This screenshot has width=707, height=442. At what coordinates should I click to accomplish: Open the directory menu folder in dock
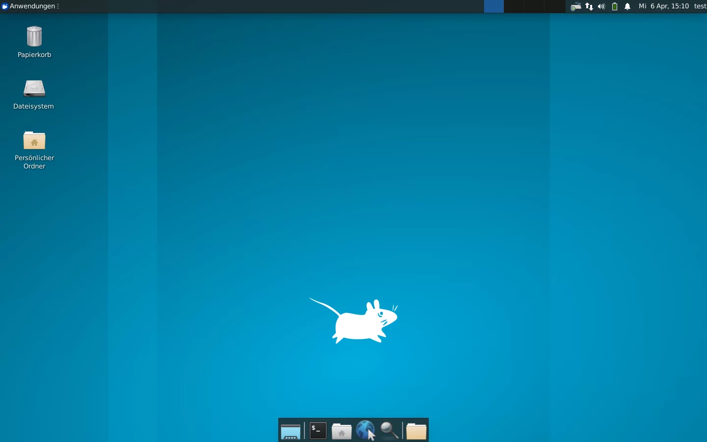416,431
